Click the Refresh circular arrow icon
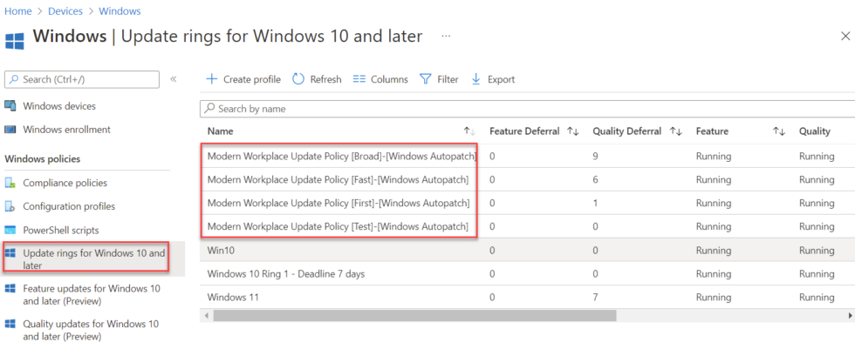This screenshot has width=855, height=342. 298,79
